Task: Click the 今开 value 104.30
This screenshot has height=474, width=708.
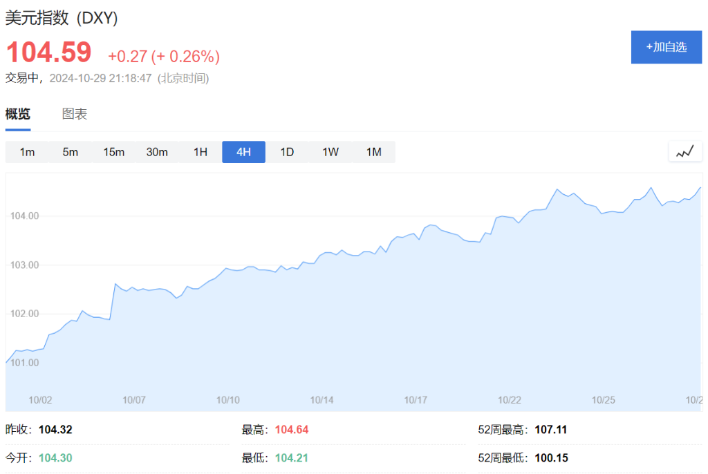Action: (55, 458)
